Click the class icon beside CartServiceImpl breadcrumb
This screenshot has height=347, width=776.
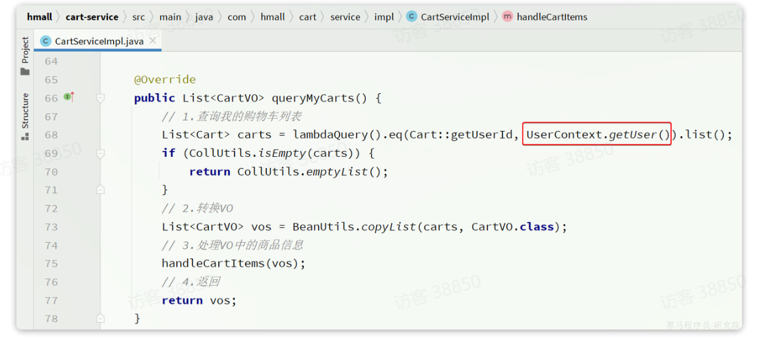click(411, 16)
